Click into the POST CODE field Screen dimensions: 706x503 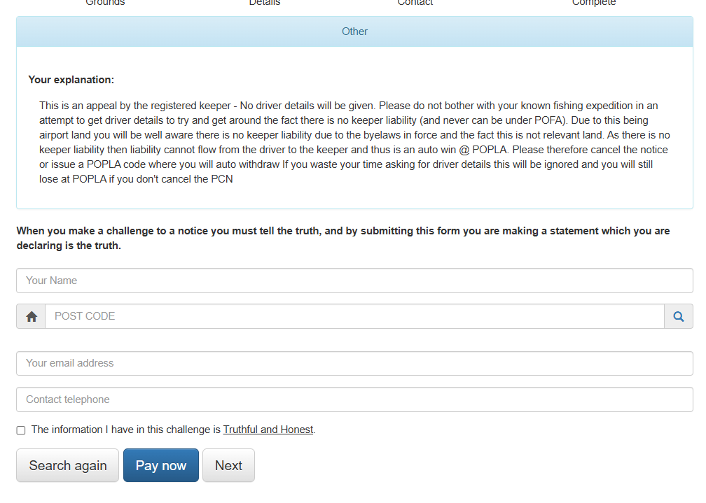pos(354,316)
